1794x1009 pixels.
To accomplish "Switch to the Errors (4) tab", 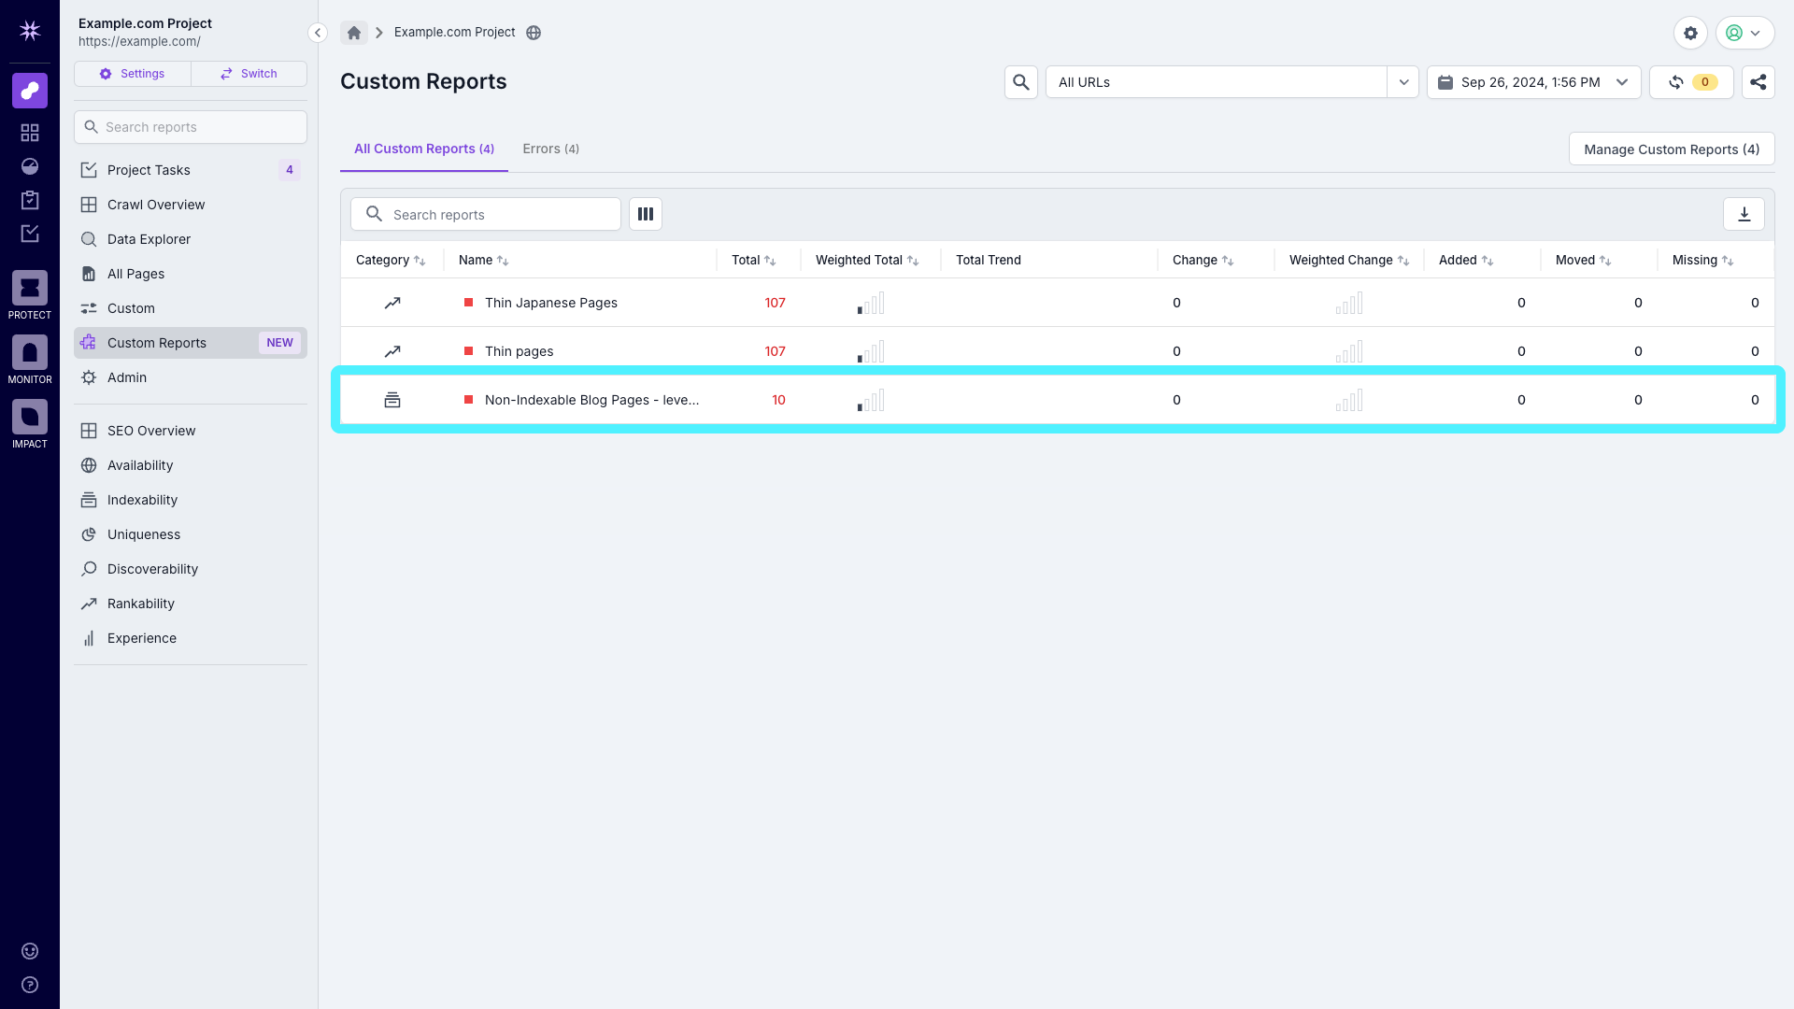I will [550, 149].
